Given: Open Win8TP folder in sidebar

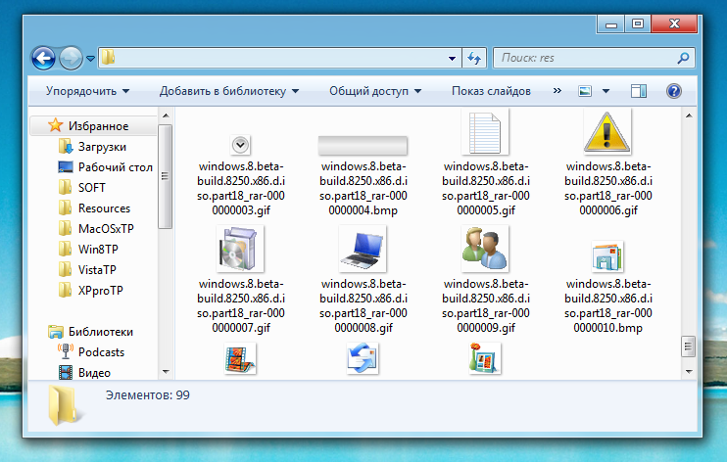Looking at the screenshot, I should tap(98, 250).
